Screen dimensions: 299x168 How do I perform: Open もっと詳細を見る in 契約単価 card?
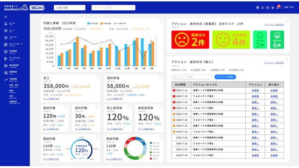[x=115, y=99]
